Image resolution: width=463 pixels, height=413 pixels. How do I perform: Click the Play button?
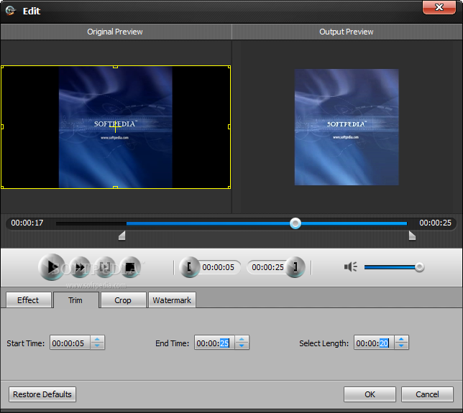[51, 267]
